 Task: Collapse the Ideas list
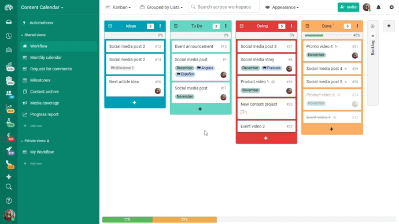(x=110, y=26)
